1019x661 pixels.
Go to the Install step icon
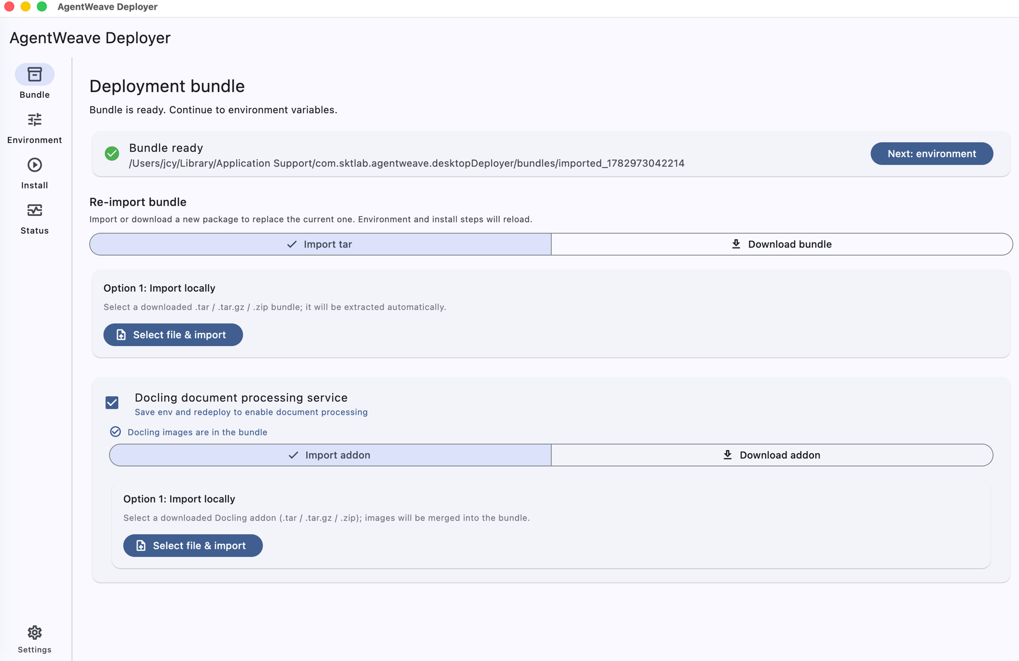coord(35,165)
